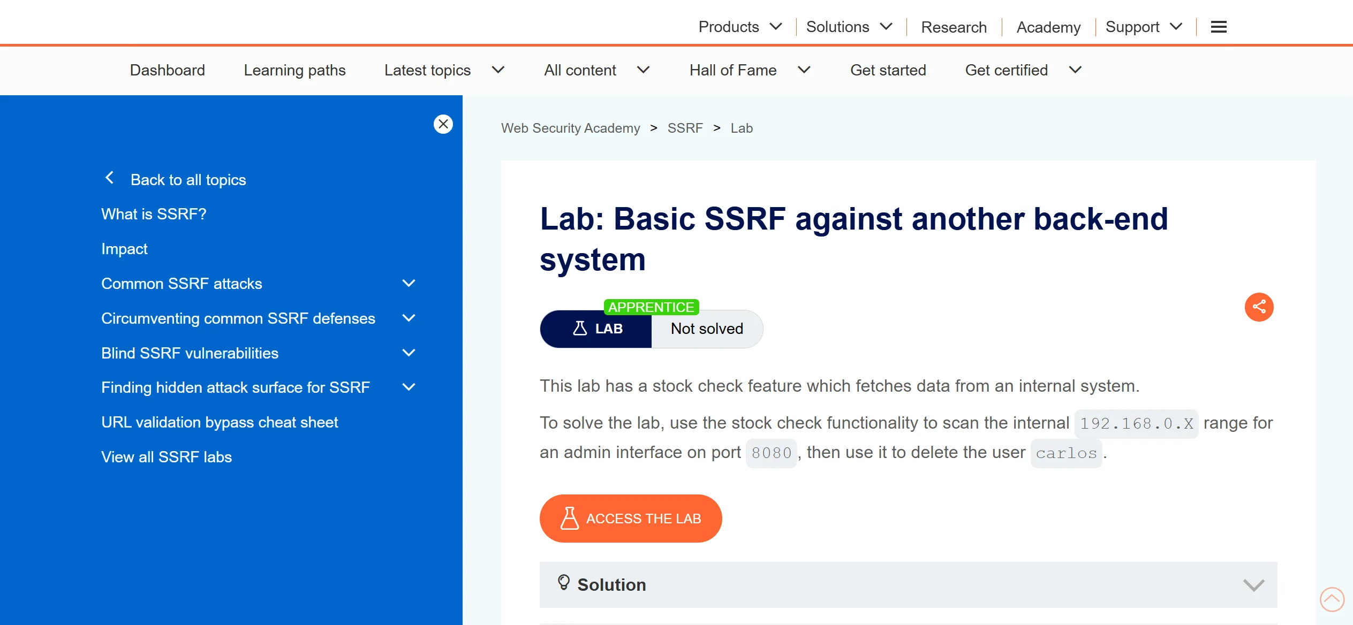Expand Circumventing common SSRF defenses chevron

tap(409, 318)
